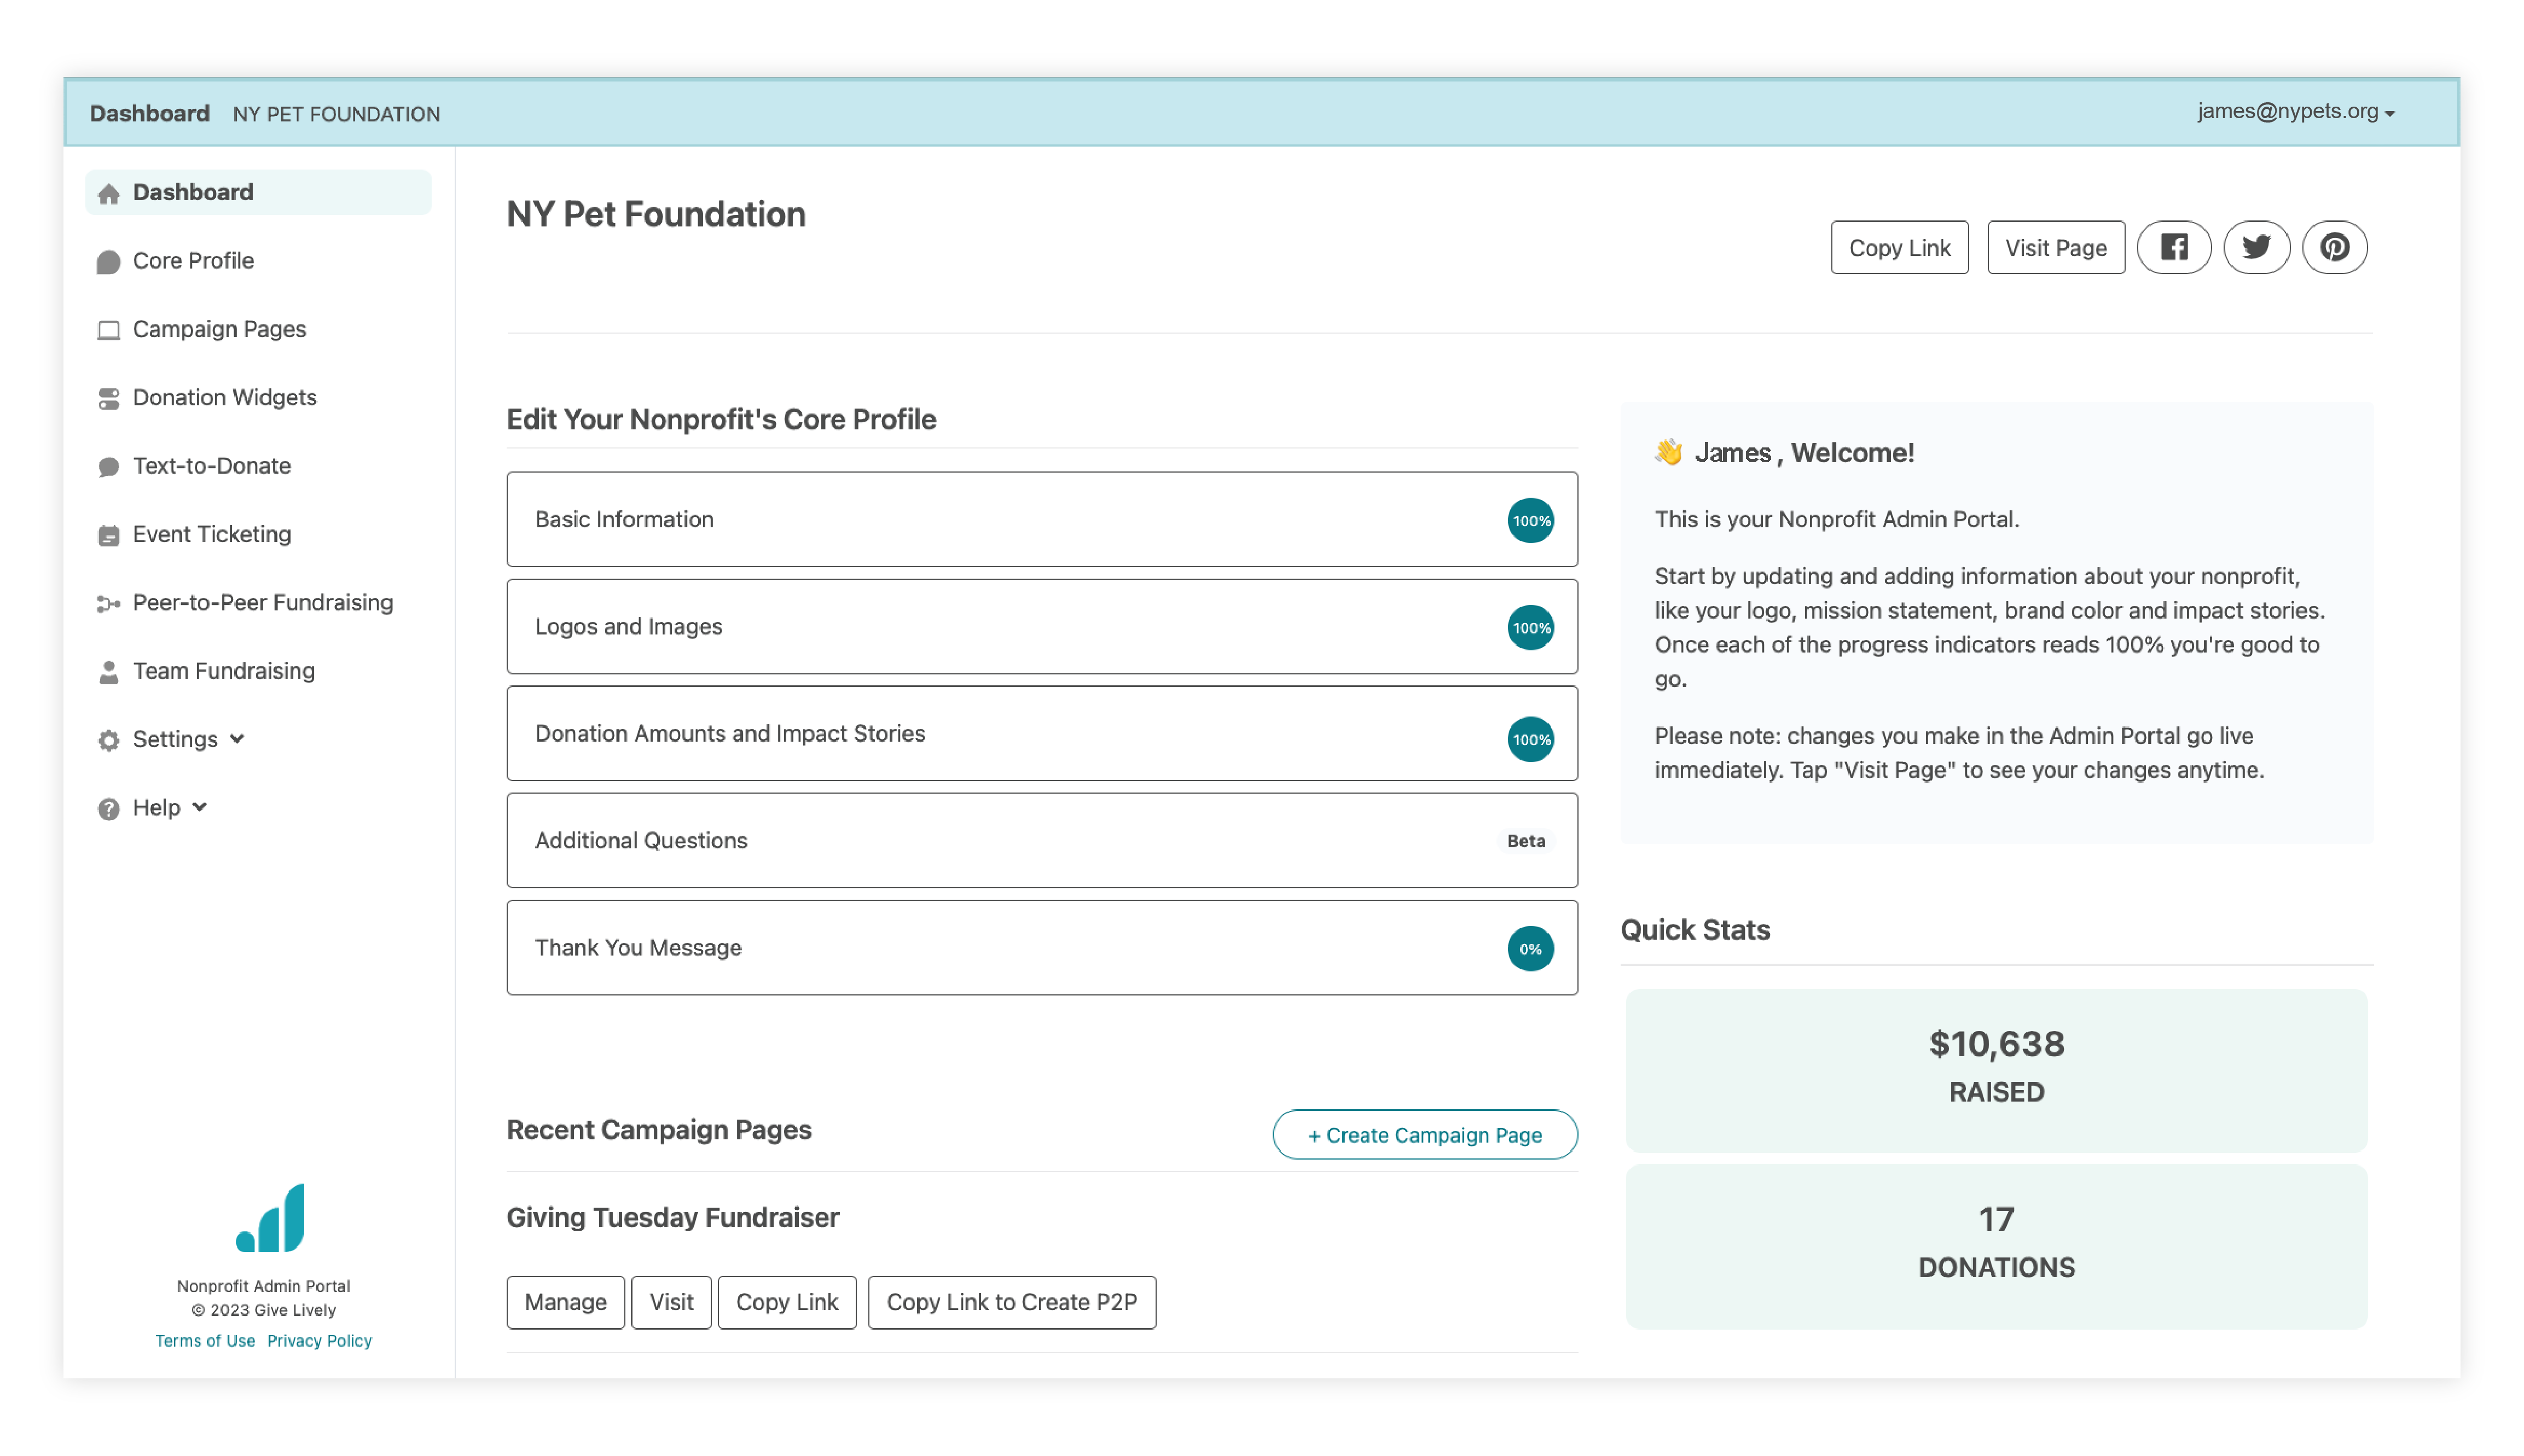
Task: Click the Help question mark icon
Action: click(x=109, y=808)
